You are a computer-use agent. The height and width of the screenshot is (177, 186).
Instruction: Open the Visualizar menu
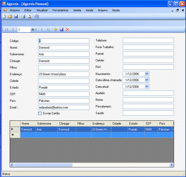click(x=42, y=10)
